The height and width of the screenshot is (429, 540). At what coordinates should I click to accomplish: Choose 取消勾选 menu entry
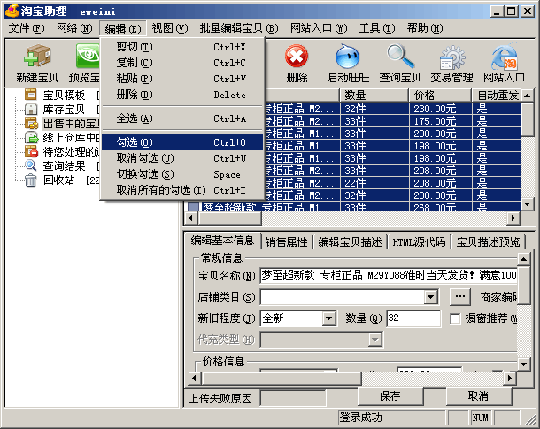pos(182,158)
